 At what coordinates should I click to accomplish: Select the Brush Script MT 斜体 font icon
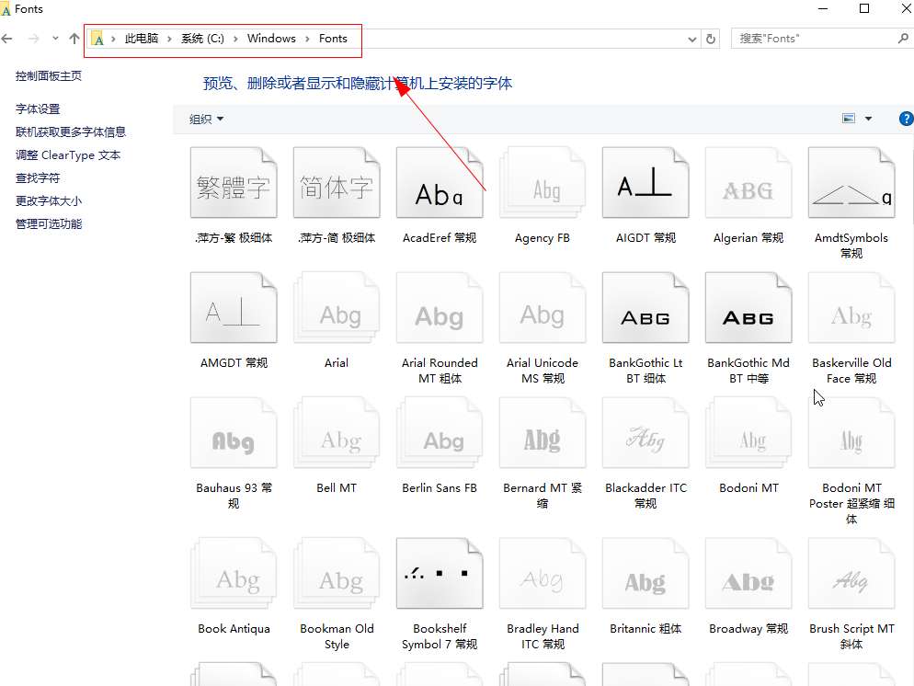click(851, 574)
